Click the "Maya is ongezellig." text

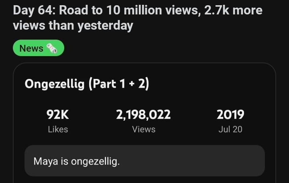click(76, 162)
